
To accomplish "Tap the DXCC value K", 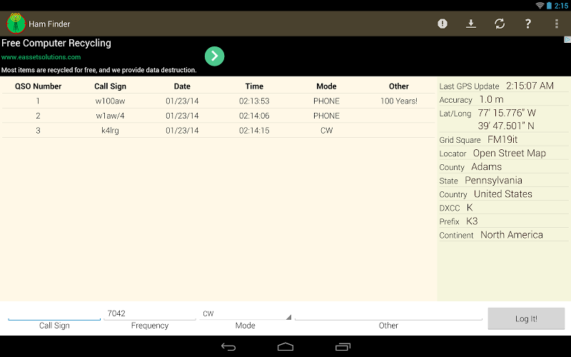I will pos(470,208).
